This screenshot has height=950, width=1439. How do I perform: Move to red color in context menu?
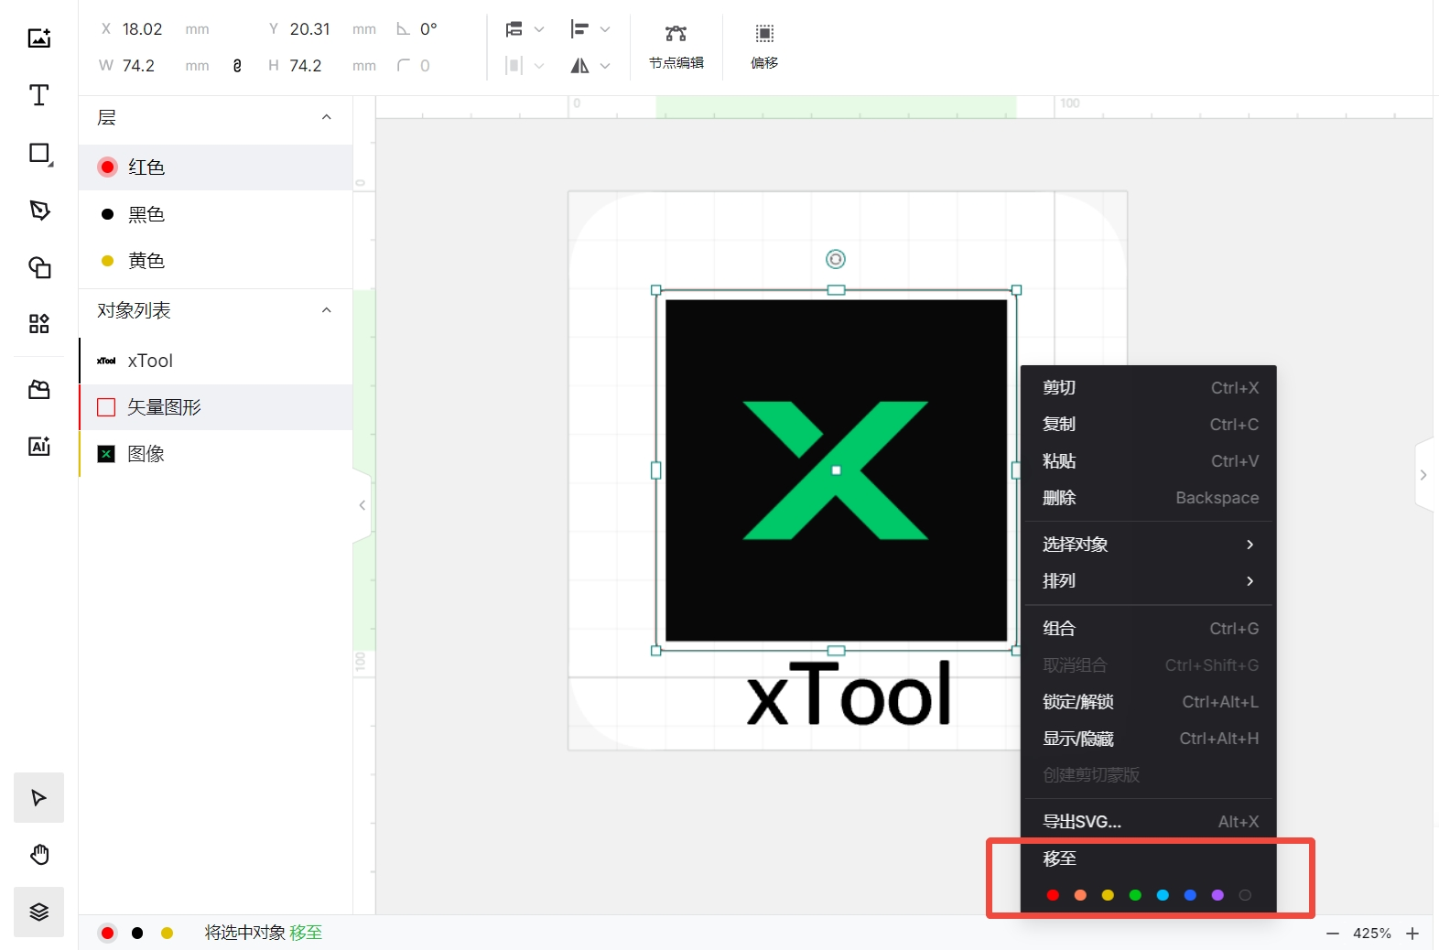1053,895
